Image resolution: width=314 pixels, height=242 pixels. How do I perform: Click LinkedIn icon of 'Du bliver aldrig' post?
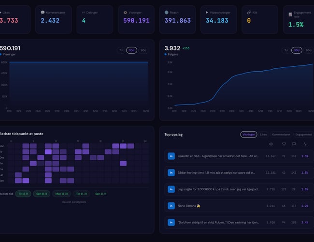coord(171,222)
